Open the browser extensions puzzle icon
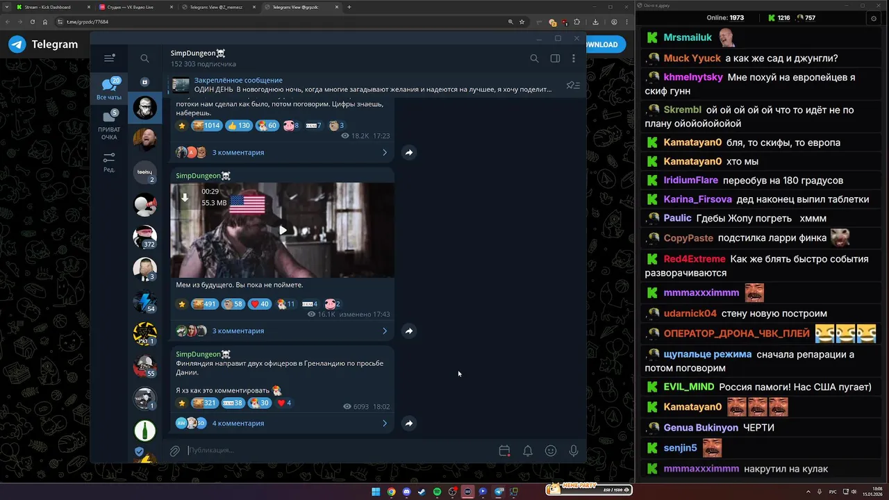The height and width of the screenshot is (500, 889). pyautogui.click(x=576, y=22)
